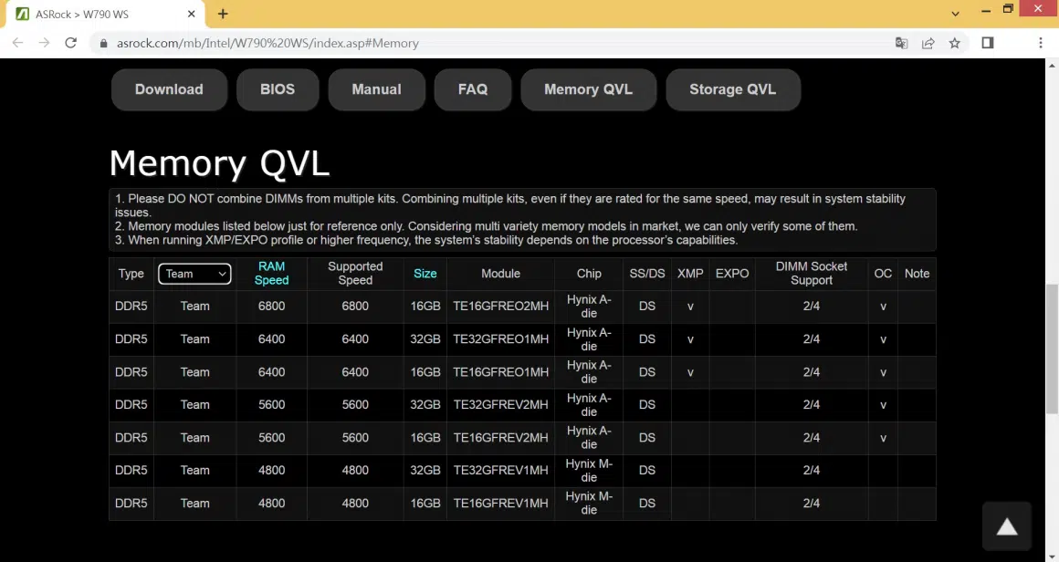Click the share page icon
The width and height of the screenshot is (1059, 562).
(928, 43)
